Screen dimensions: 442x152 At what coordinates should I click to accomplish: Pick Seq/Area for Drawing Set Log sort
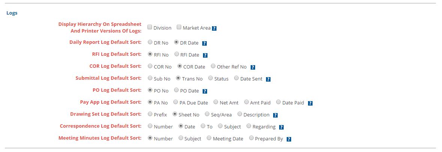pyautogui.click(x=207, y=114)
